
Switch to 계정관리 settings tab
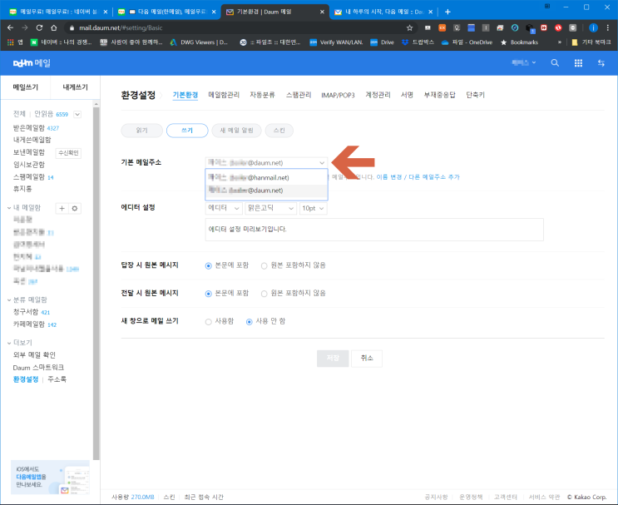point(378,95)
